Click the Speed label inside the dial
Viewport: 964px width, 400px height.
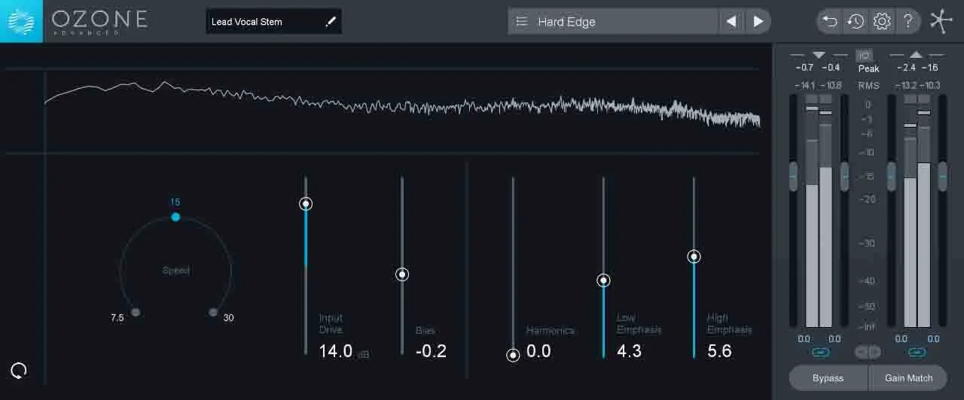click(176, 271)
